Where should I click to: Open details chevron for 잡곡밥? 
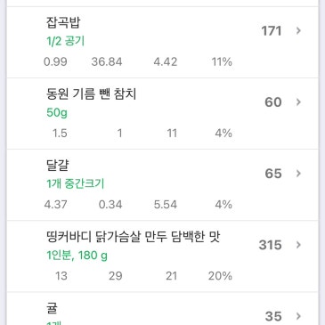pyautogui.click(x=298, y=30)
